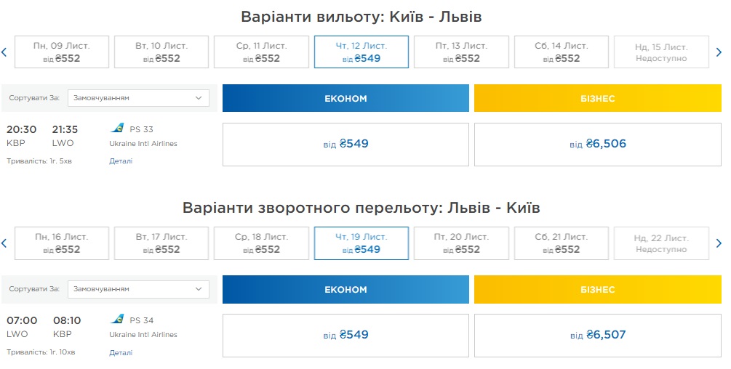Open outbound sort dropdown Замовчуванням

tap(138, 98)
